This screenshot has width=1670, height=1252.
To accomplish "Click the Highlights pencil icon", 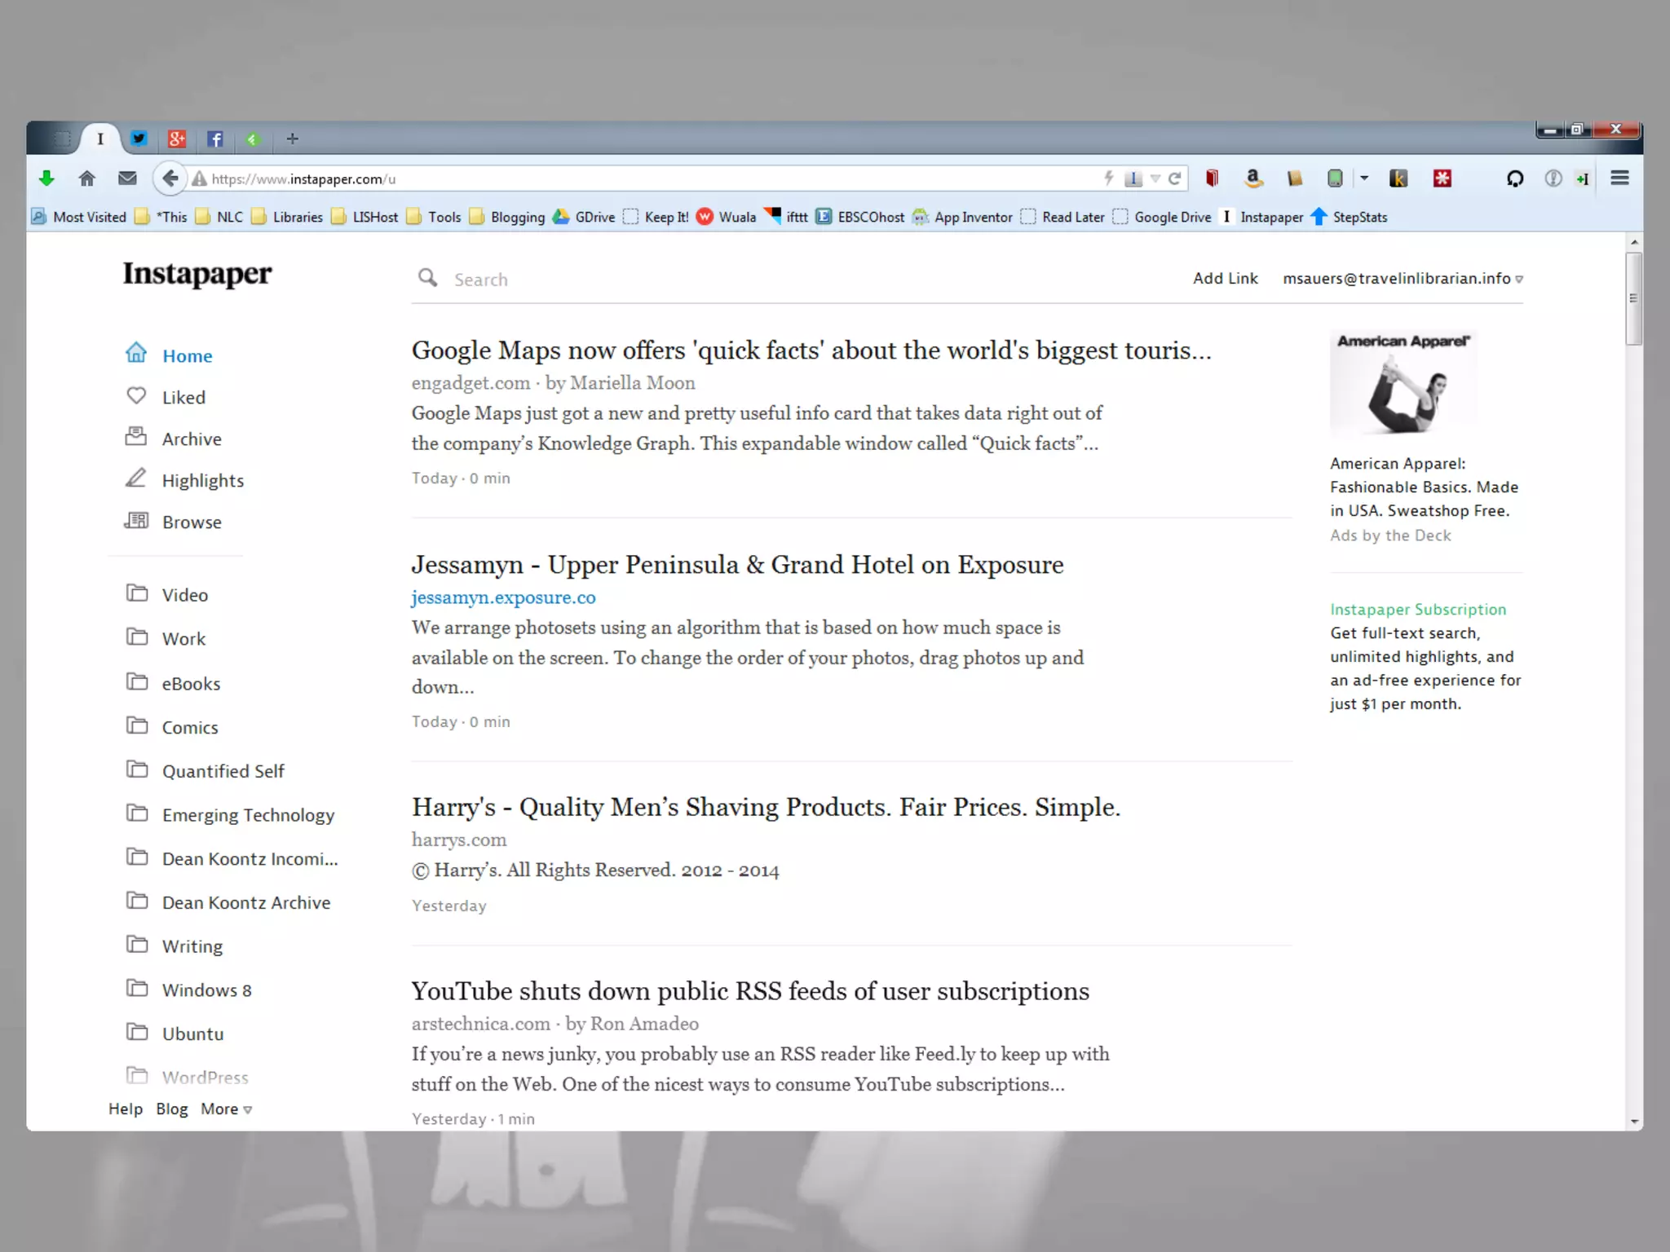I will point(136,478).
